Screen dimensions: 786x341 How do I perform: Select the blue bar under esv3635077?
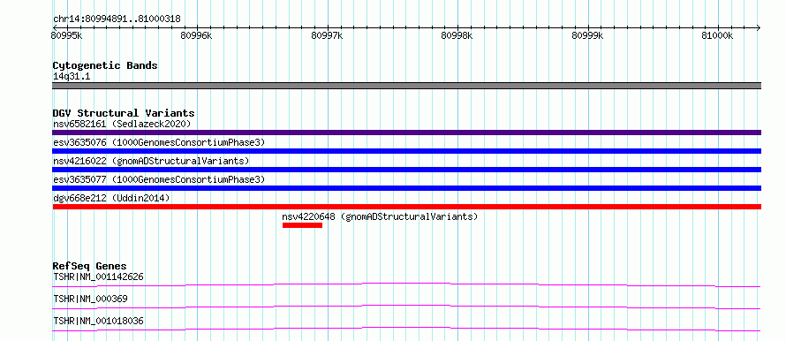pos(406,188)
